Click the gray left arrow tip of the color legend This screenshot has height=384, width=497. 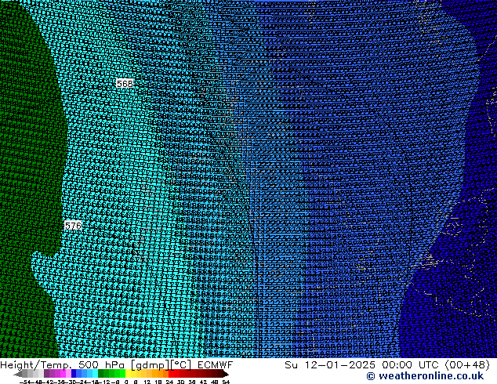coord(17,374)
